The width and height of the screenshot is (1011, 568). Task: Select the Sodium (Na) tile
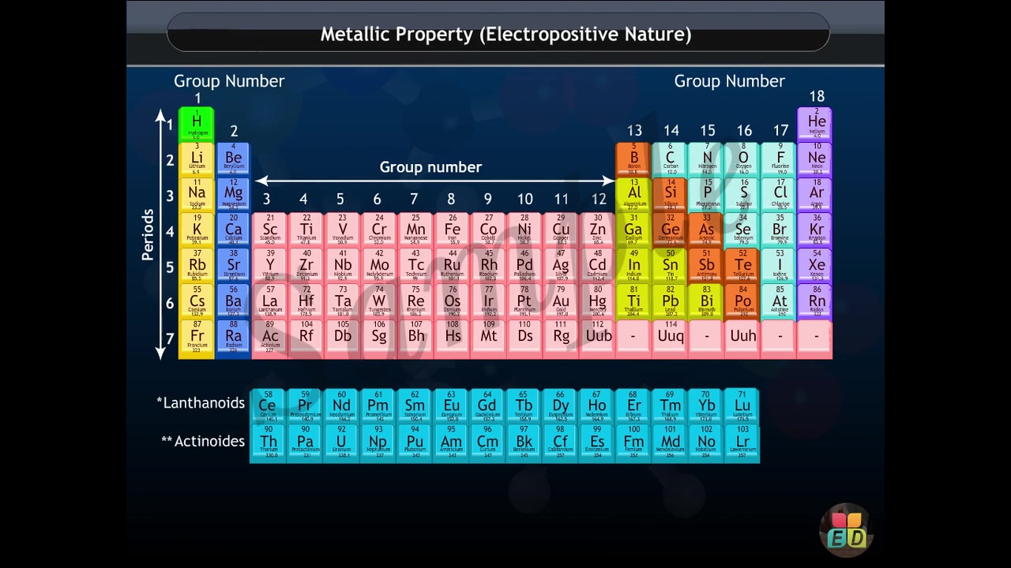197,195
